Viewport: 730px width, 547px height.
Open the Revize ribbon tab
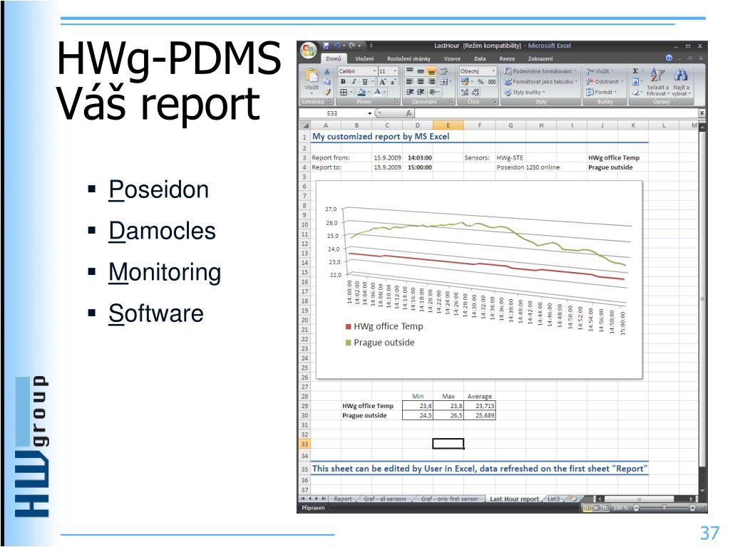(x=507, y=58)
